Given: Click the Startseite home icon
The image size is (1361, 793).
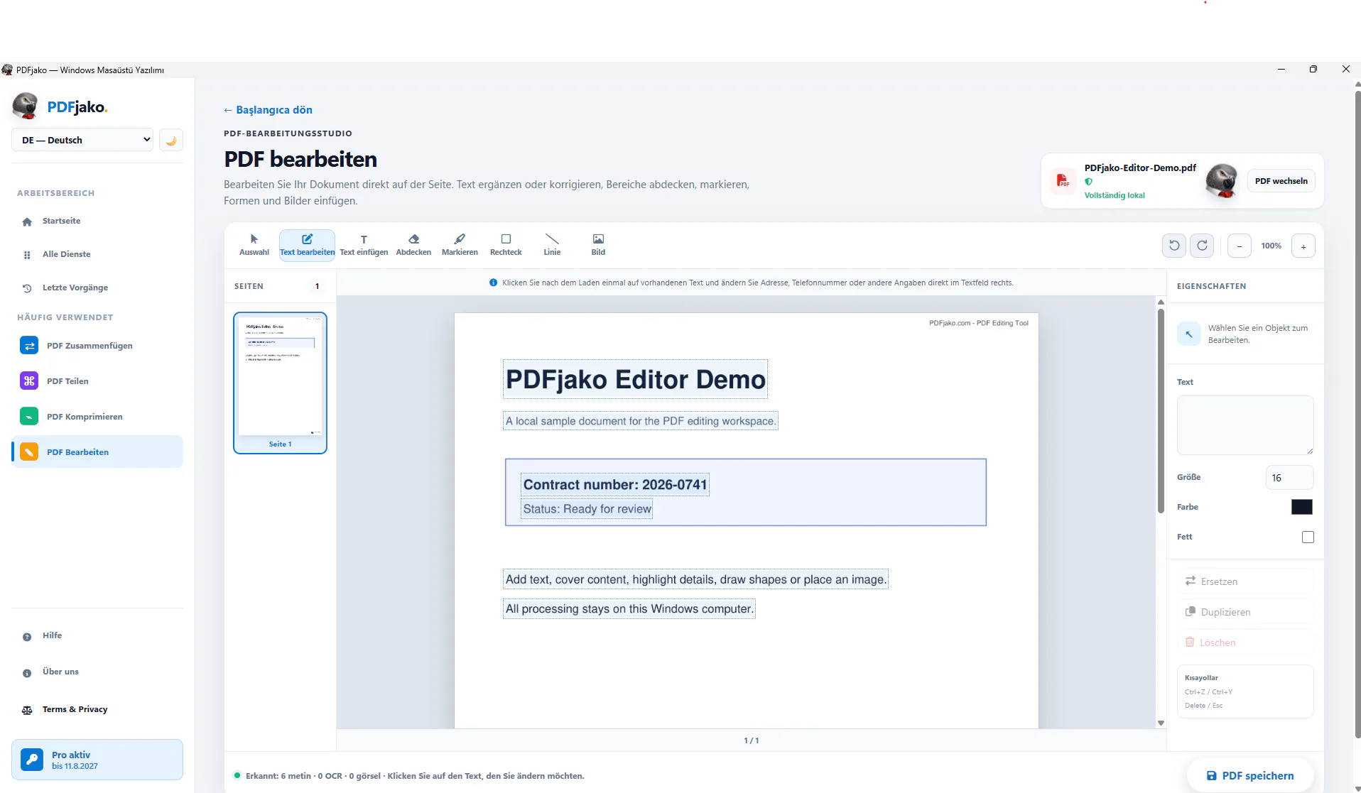Looking at the screenshot, I should pos(27,222).
